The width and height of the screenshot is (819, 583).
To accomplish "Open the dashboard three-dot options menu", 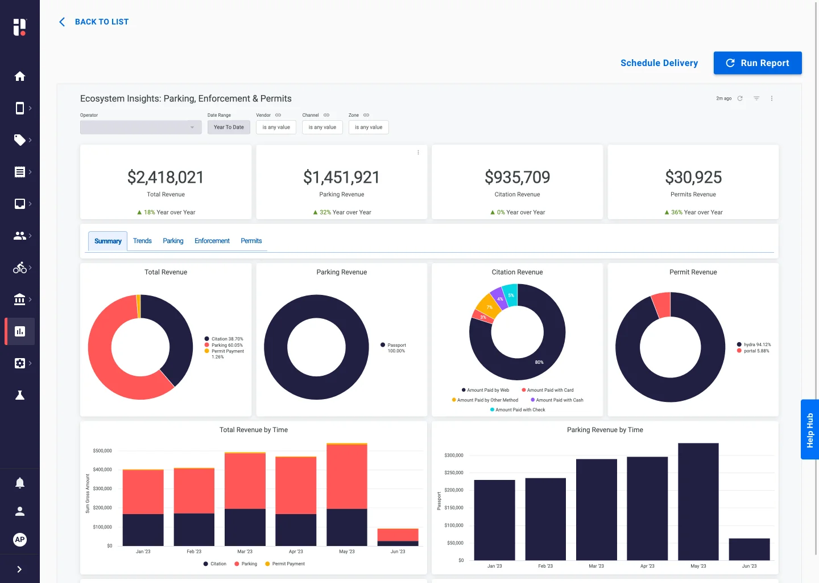I will pos(772,98).
